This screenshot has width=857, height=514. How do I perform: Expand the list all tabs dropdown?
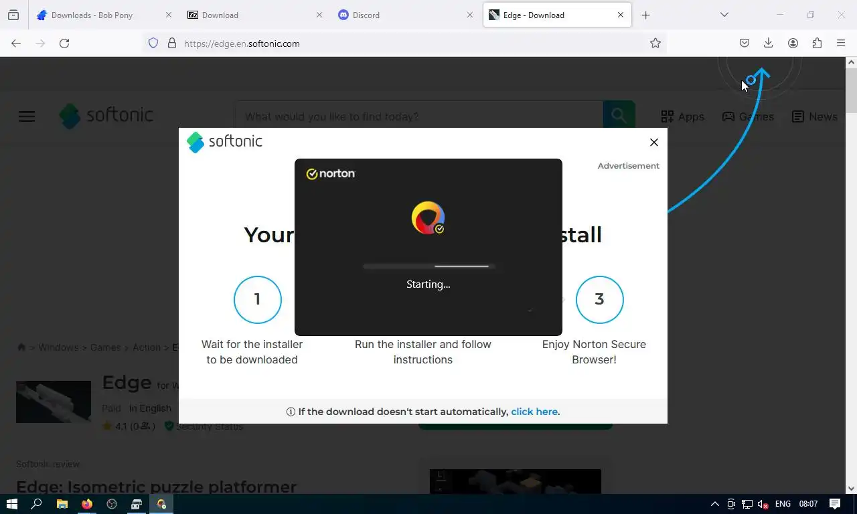[724, 15]
